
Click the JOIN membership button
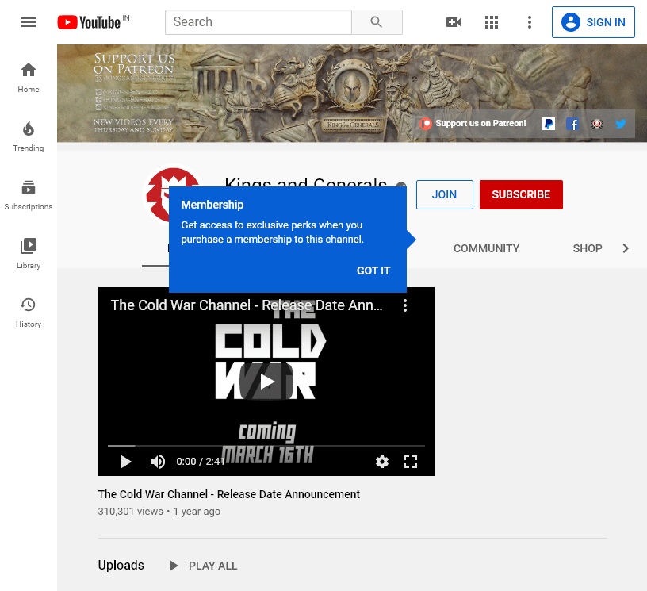point(444,194)
